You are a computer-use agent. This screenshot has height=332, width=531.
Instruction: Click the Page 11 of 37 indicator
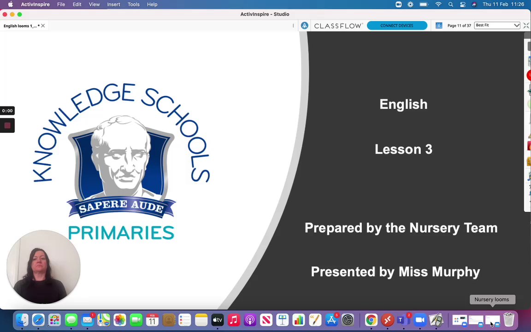pos(459,26)
